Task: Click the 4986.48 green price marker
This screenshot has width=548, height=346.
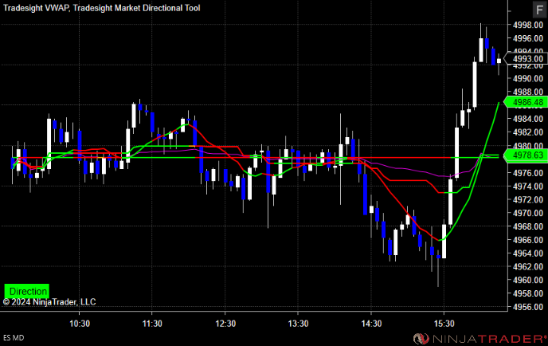Action: coord(526,102)
